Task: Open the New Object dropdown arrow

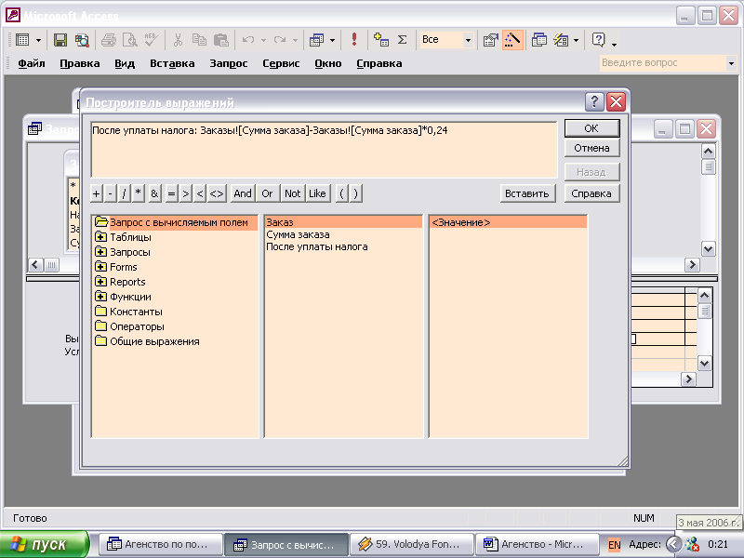Action: tap(576, 40)
